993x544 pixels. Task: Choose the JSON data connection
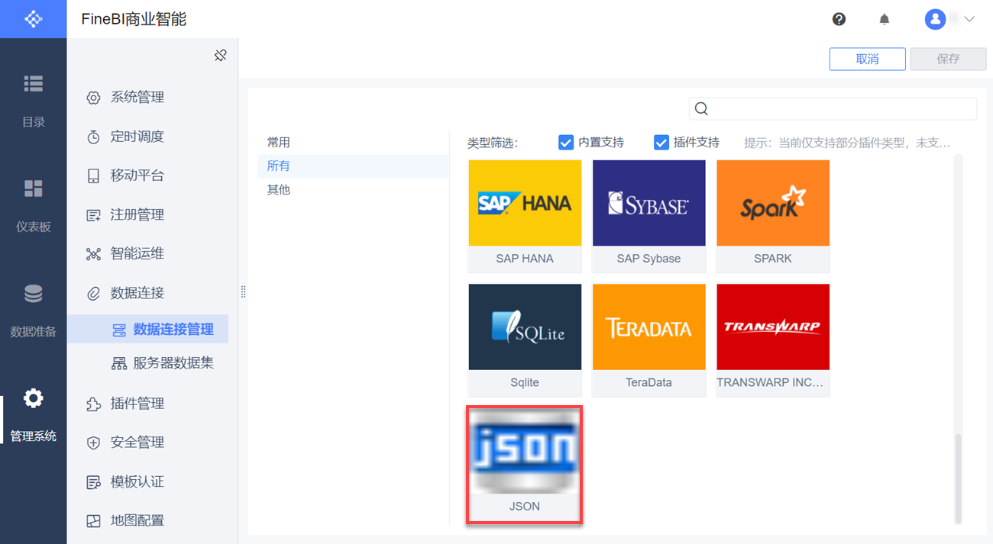[525, 465]
